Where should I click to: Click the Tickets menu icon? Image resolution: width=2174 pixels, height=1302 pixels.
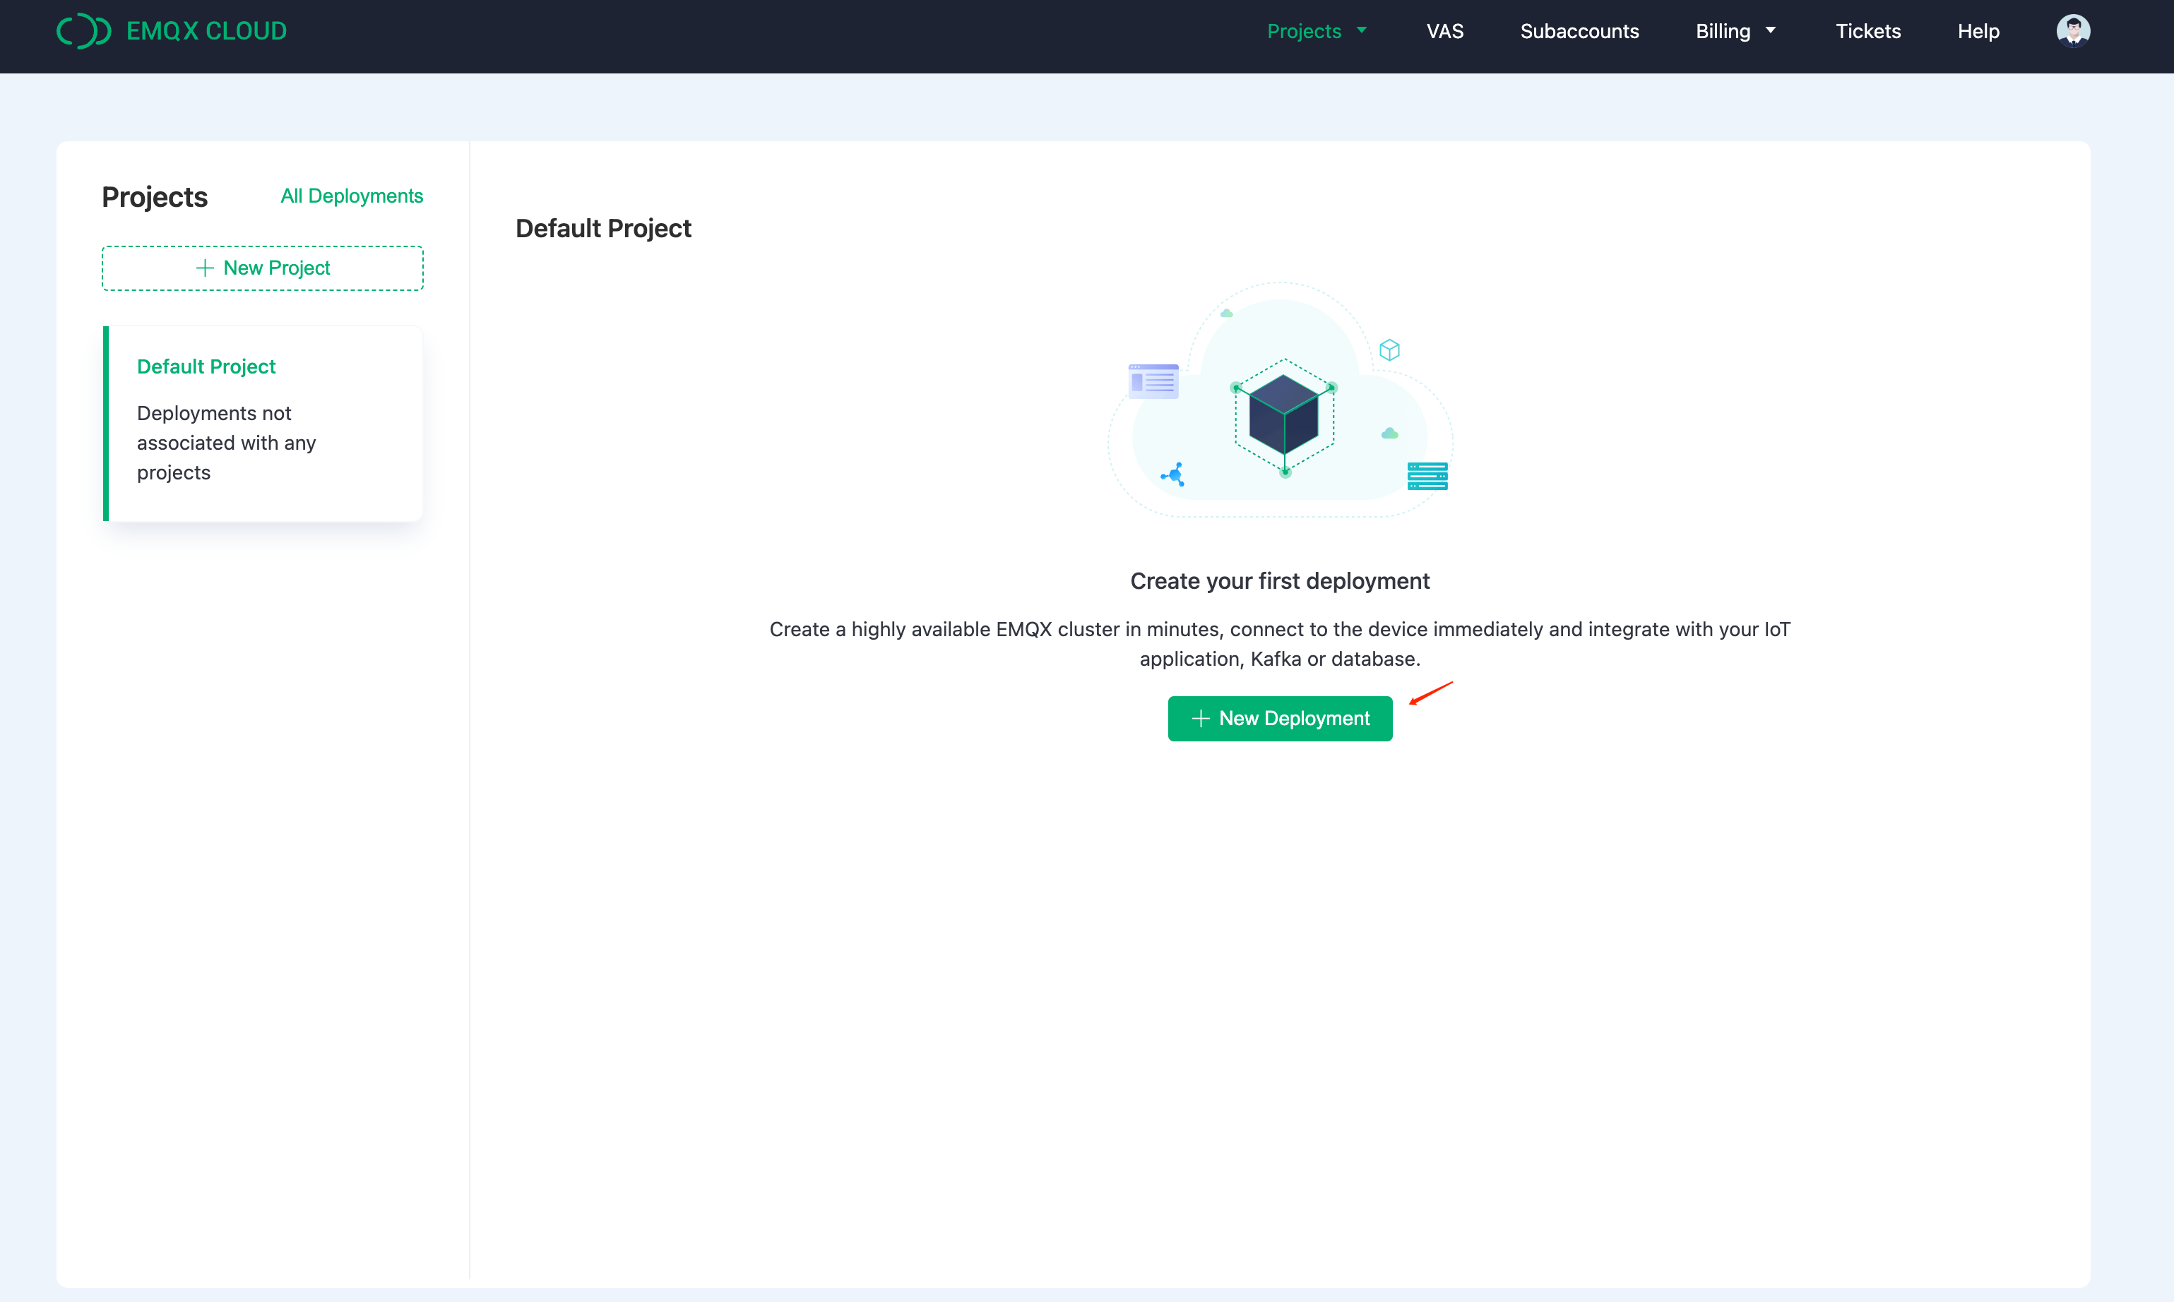pos(1867,31)
